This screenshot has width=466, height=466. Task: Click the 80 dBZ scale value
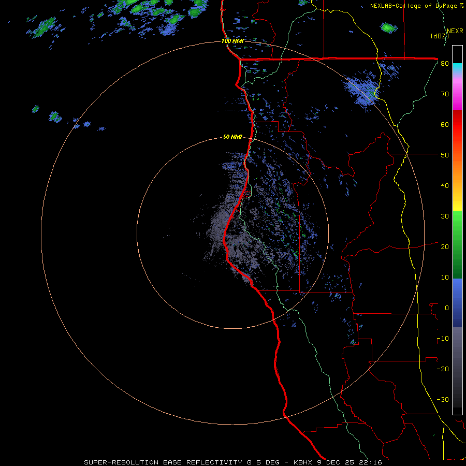point(445,64)
